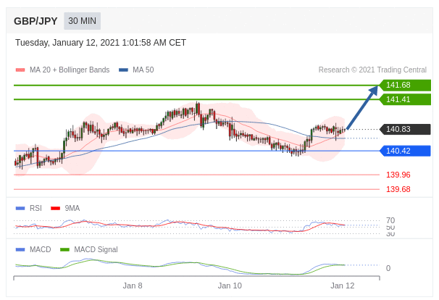Viewport: 439px width, 300px height.
Task: Click the RSI 70 axis value
Action: pos(390,220)
